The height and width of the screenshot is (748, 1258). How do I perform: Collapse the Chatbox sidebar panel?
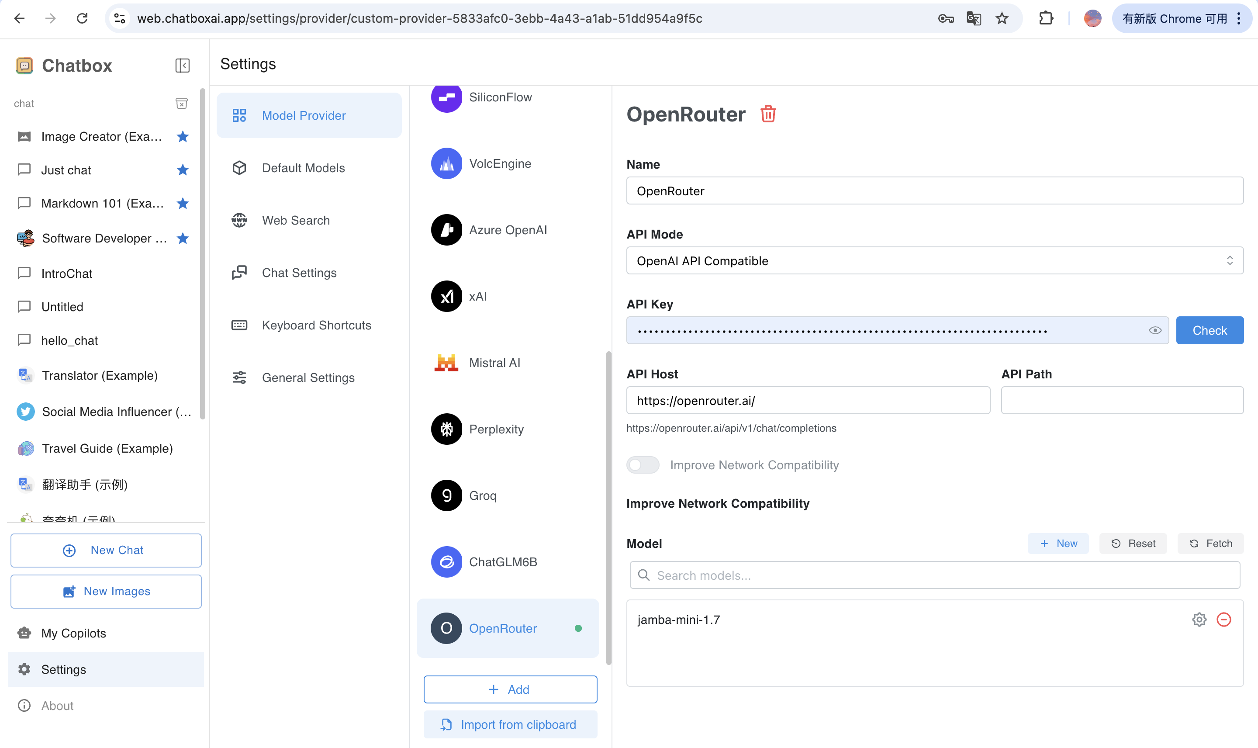[x=183, y=66]
